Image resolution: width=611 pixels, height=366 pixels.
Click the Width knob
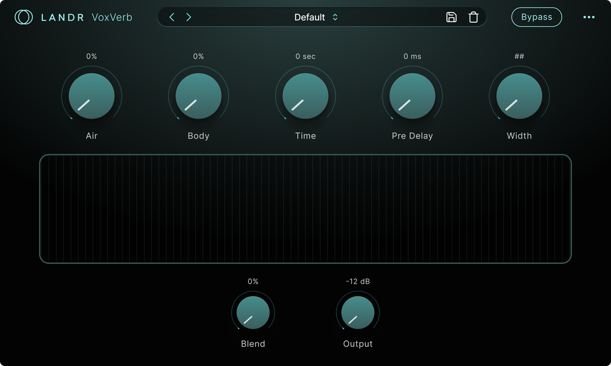519,96
